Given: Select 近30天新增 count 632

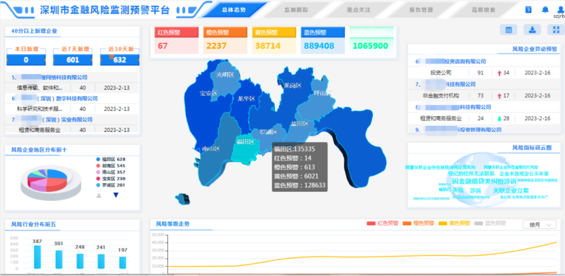Looking at the screenshot, I should pyautogui.click(x=120, y=59).
